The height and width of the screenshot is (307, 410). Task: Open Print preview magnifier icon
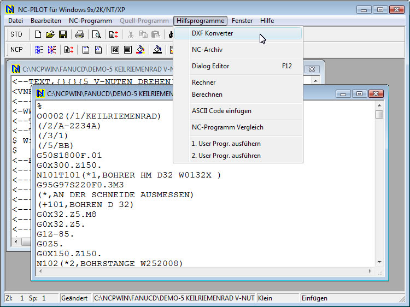[97, 34]
